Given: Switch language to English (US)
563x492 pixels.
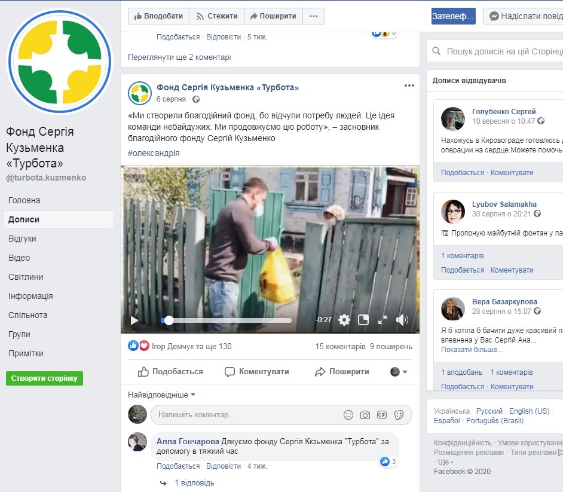Looking at the screenshot, I should pyautogui.click(x=530, y=411).
